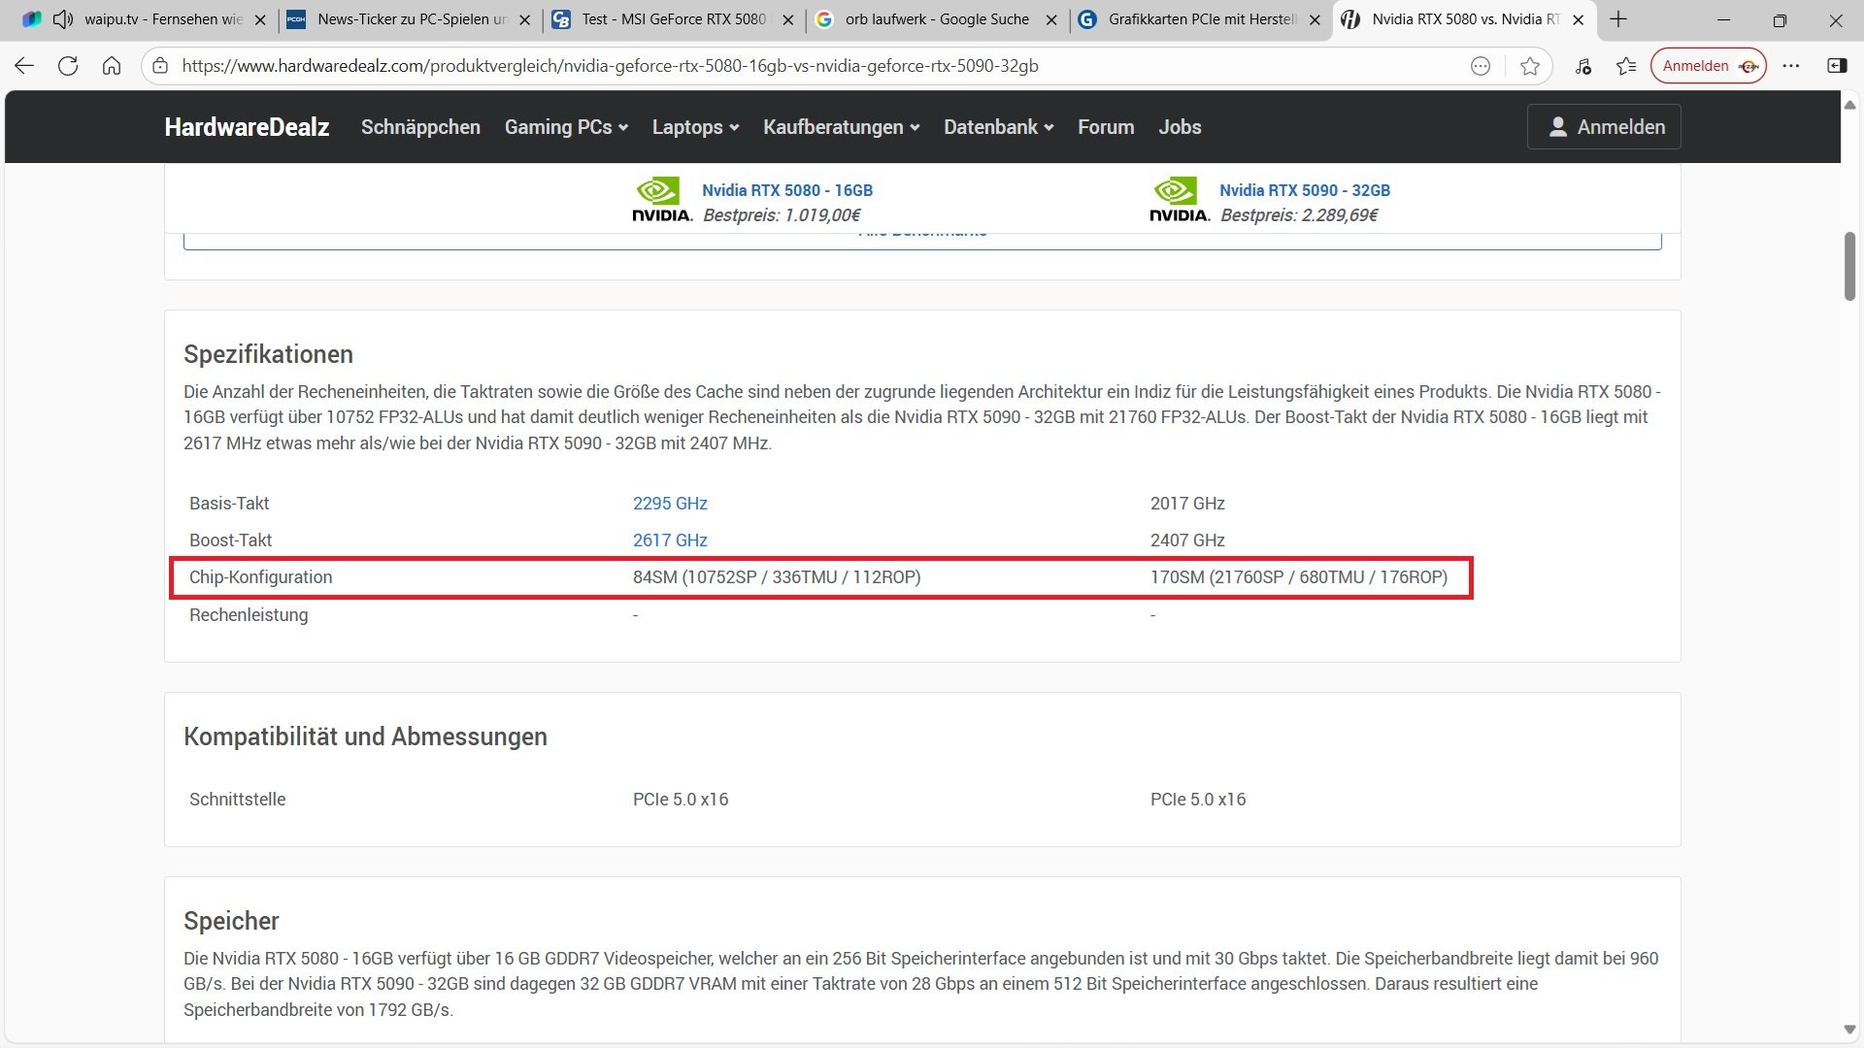Open the favorites list icon
Viewport: 1864px width, 1048px height.
pos(1626,66)
